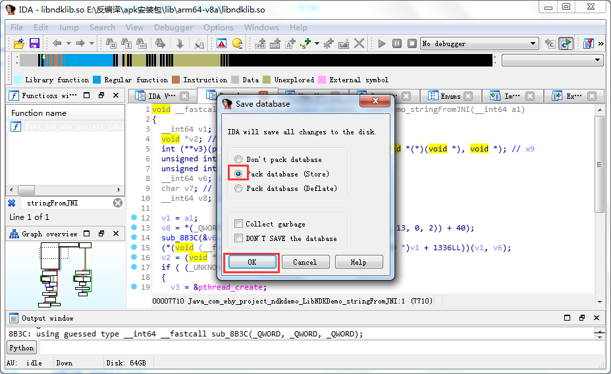Click the binoculars text search icon
This screenshot has height=374, width=611.
point(126,43)
